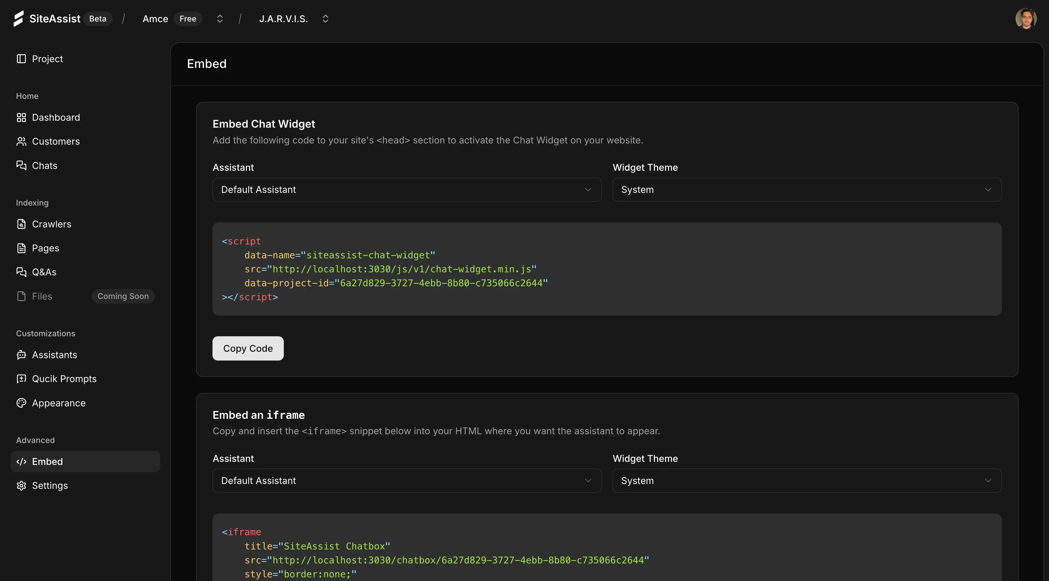Click the Crawlers file-search icon
Viewport: 1049px width, 581px height.
point(21,224)
